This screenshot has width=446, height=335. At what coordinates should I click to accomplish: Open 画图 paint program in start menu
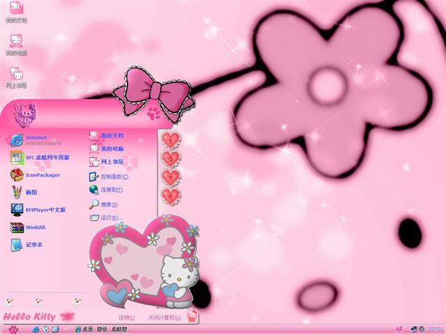[x=24, y=193]
